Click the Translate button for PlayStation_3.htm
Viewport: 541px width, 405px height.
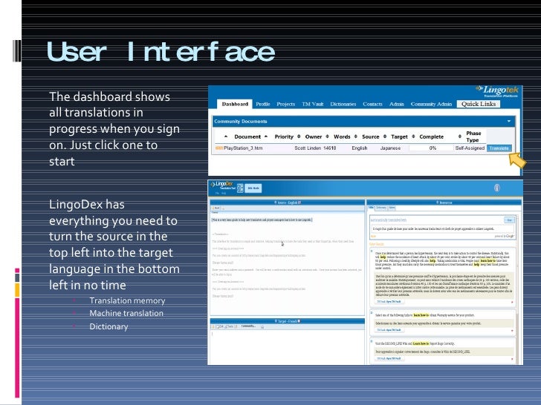499,148
